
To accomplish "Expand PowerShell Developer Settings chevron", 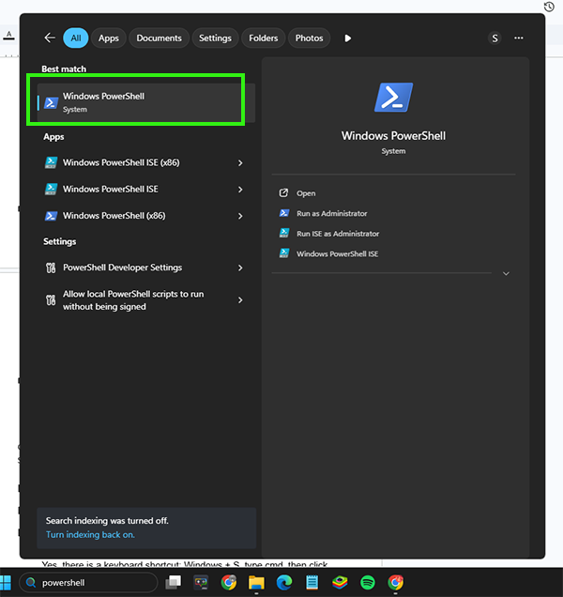I will coord(240,268).
